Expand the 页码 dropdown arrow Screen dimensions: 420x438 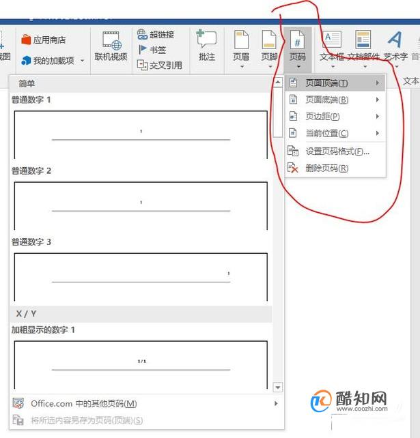point(298,67)
